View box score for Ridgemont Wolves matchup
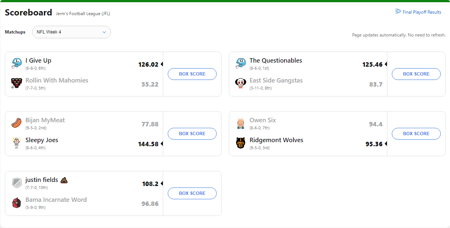The height and width of the screenshot is (228, 450). (416, 134)
